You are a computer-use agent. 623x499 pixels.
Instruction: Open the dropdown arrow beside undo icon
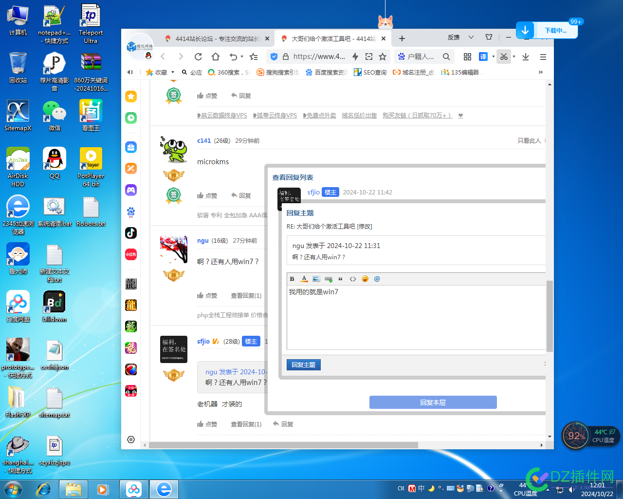(x=242, y=57)
